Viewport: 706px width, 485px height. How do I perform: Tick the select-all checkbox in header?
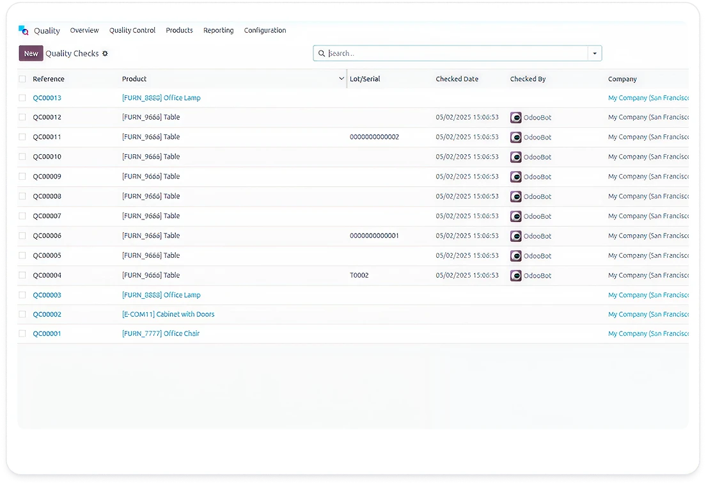pos(22,79)
